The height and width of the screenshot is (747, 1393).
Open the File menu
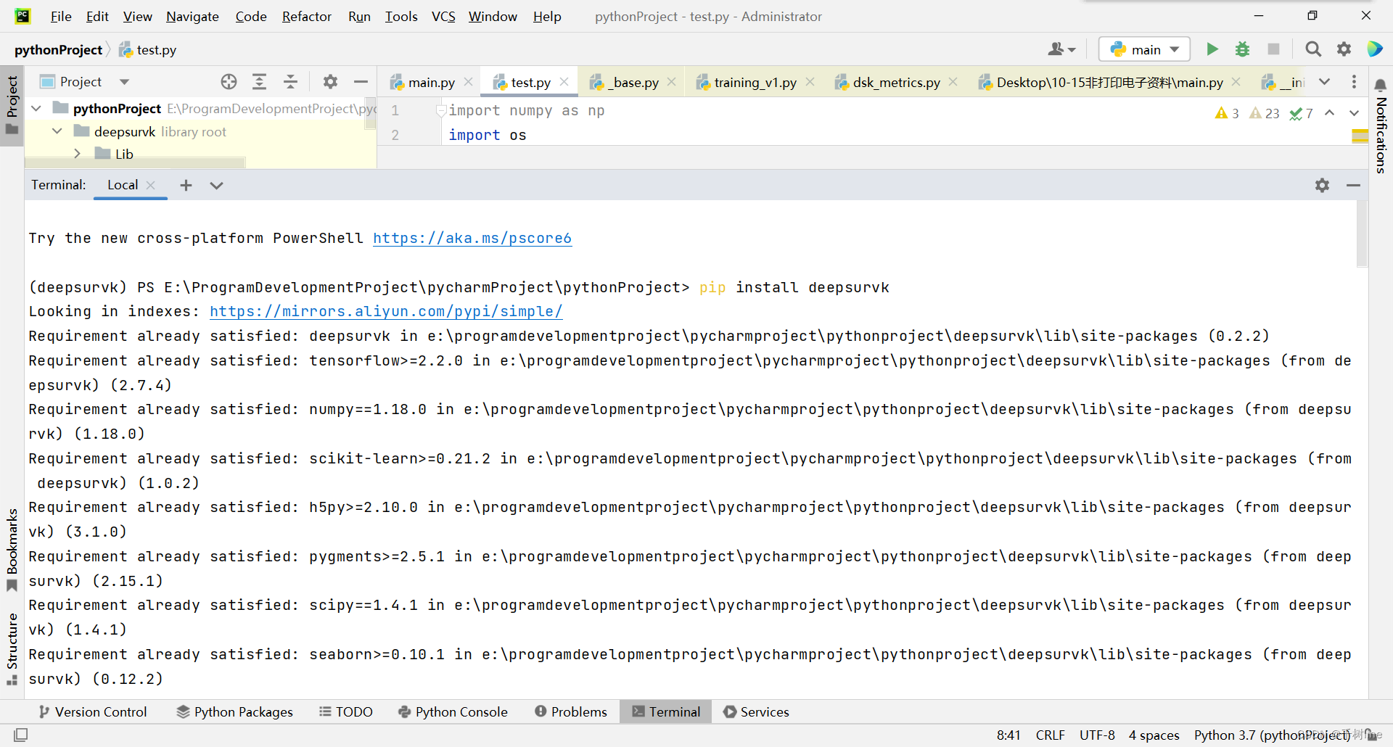[x=61, y=16]
